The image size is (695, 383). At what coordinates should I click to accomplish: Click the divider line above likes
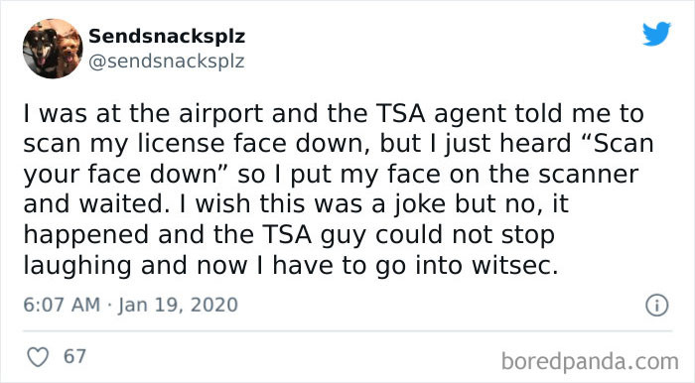pos(347,330)
